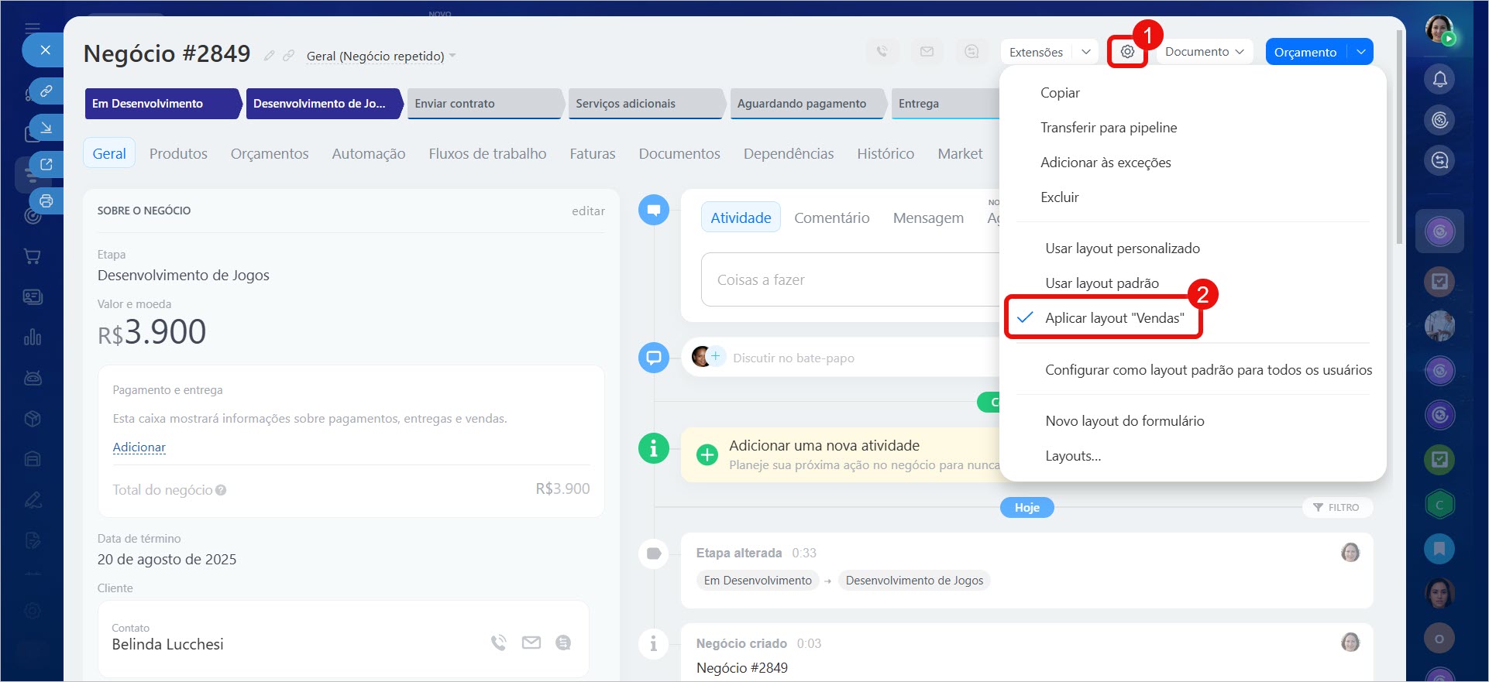1489x682 pixels.
Task: Click the pencil icon beside deal title
Action: [269, 56]
